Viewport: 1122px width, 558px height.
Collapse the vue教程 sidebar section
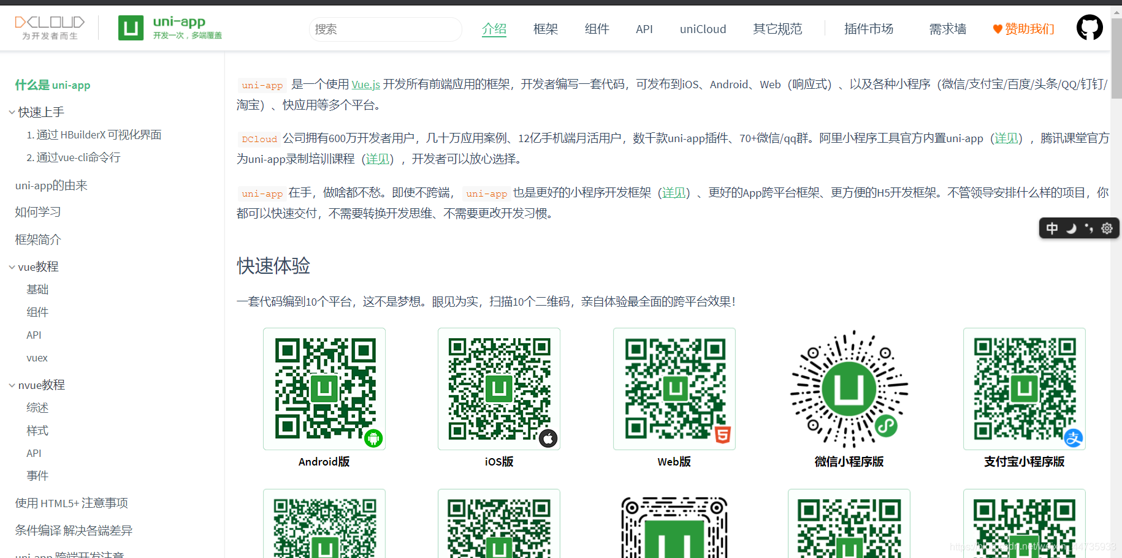pyautogui.click(x=12, y=267)
